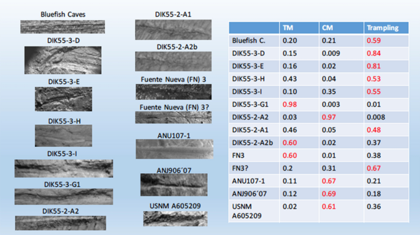Select the 'DIK55-3-E' table row label
Image resolution: width=420 pixels, height=235 pixels.
point(248,66)
